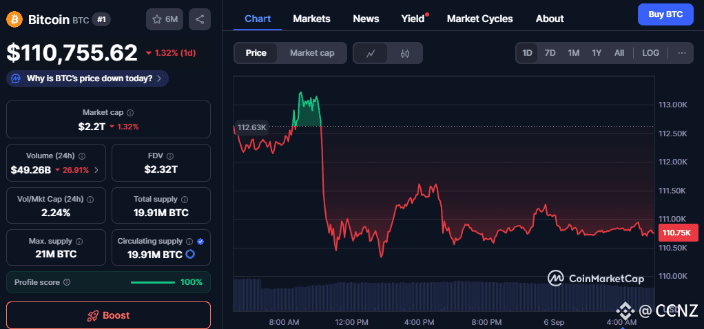
Task: Open the News tab
Action: [366, 19]
